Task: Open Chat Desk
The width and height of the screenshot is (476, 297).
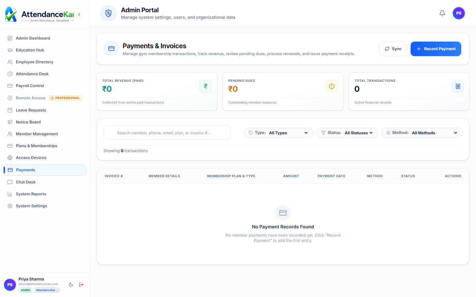Action: coord(45,182)
